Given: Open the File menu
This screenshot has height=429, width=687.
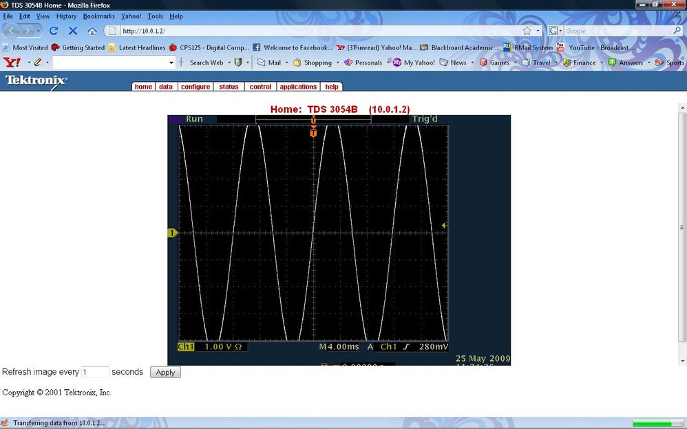Looking at the screenshot, I should point(8,16).
